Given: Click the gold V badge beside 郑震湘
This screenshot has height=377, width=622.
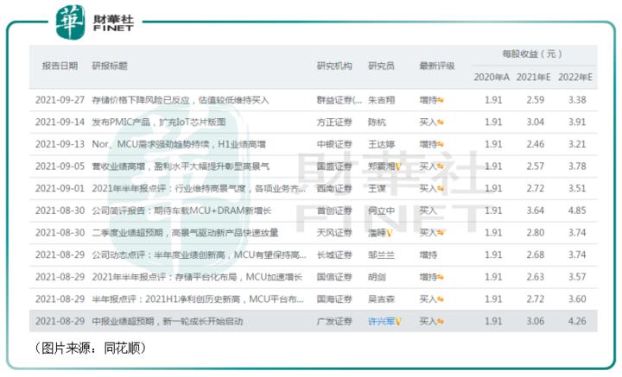Looking at the screenshot, I should 398,167.
